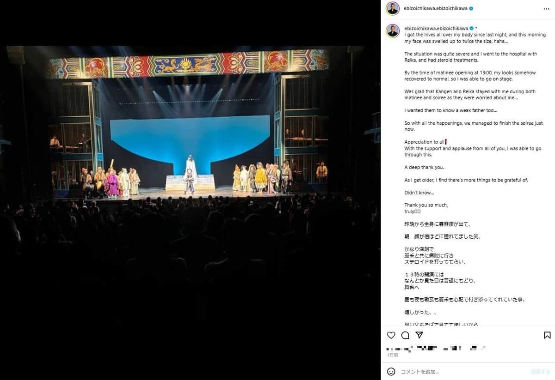Save the post with the bookmark icon
The height and width of the screenshot is (380, 555).
[547, 335]
